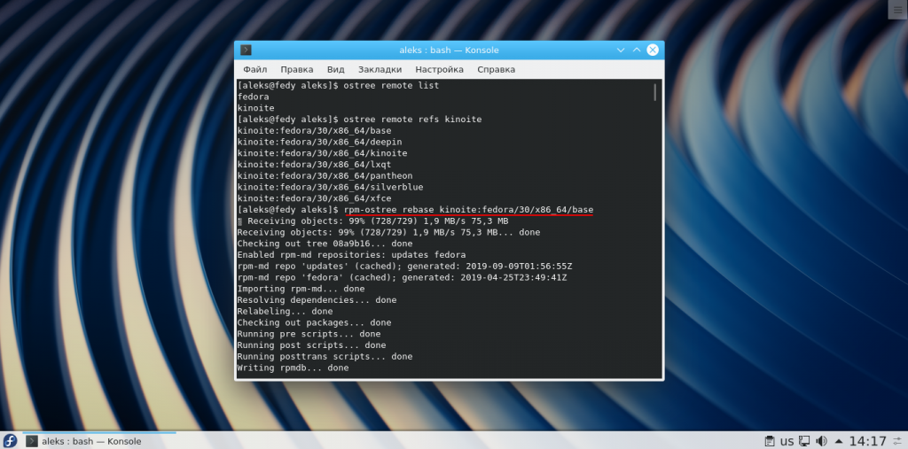Close the Konsole window
Screen dimensions: 908x449
coord(654,50)
